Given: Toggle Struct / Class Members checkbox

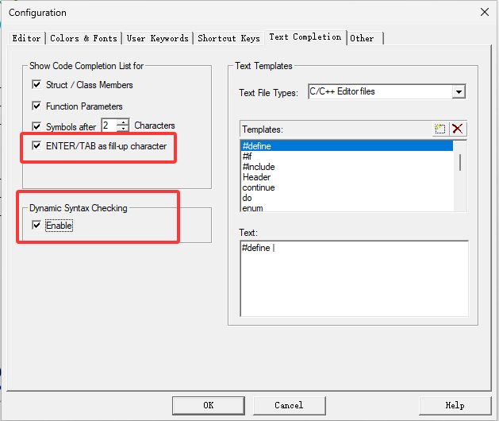Looking at the screenshot, I should point(36,85).
